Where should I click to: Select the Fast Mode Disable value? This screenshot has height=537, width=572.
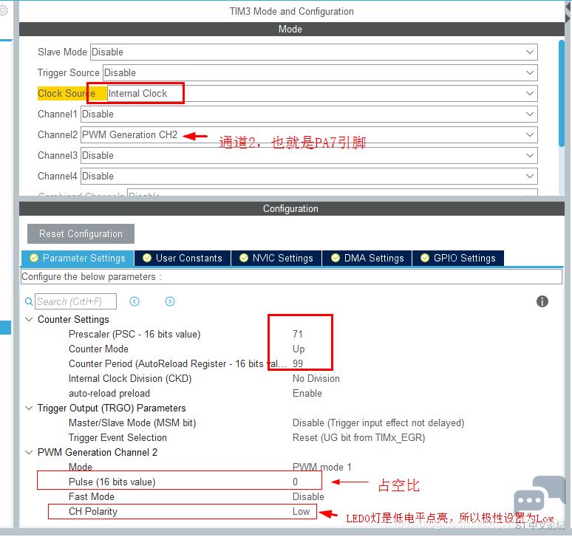[x=308, y=496]
